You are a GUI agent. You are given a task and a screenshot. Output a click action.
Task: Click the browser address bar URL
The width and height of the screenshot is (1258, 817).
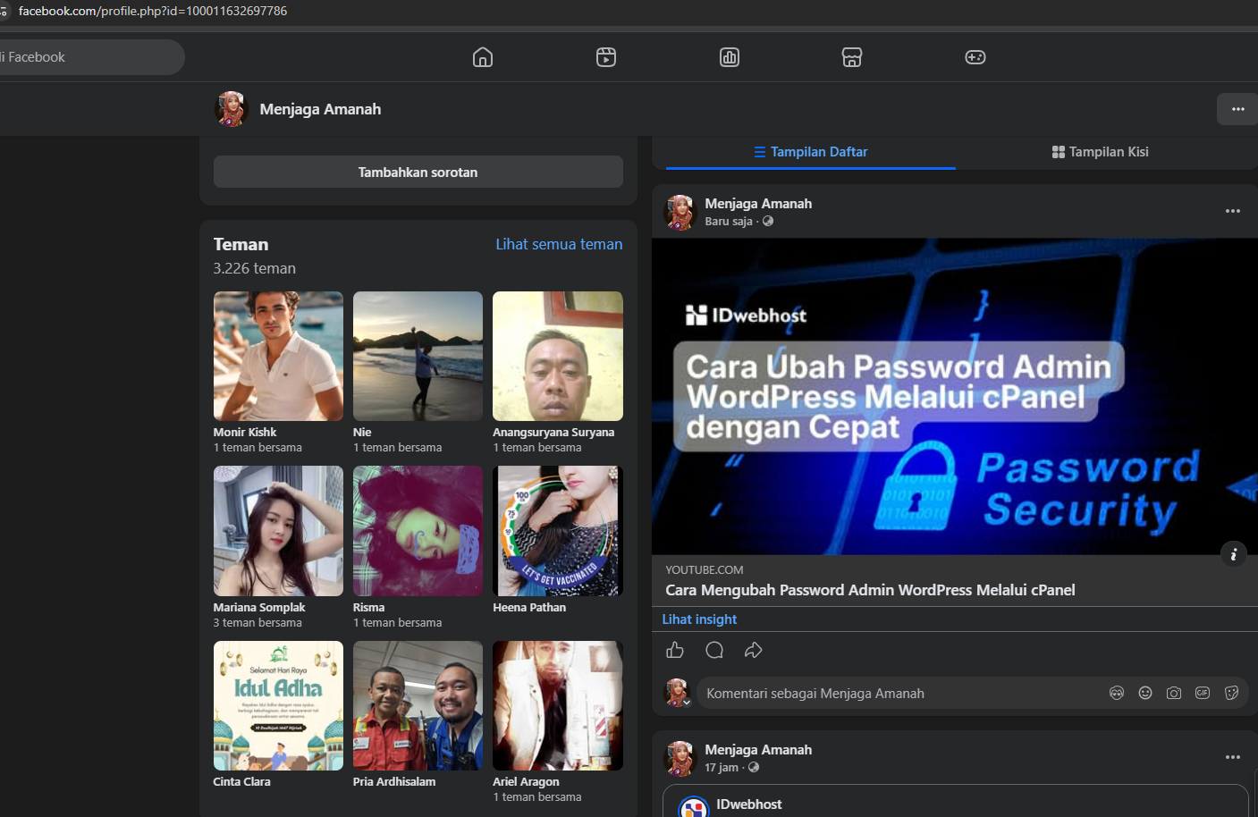(x=153, y=11)
